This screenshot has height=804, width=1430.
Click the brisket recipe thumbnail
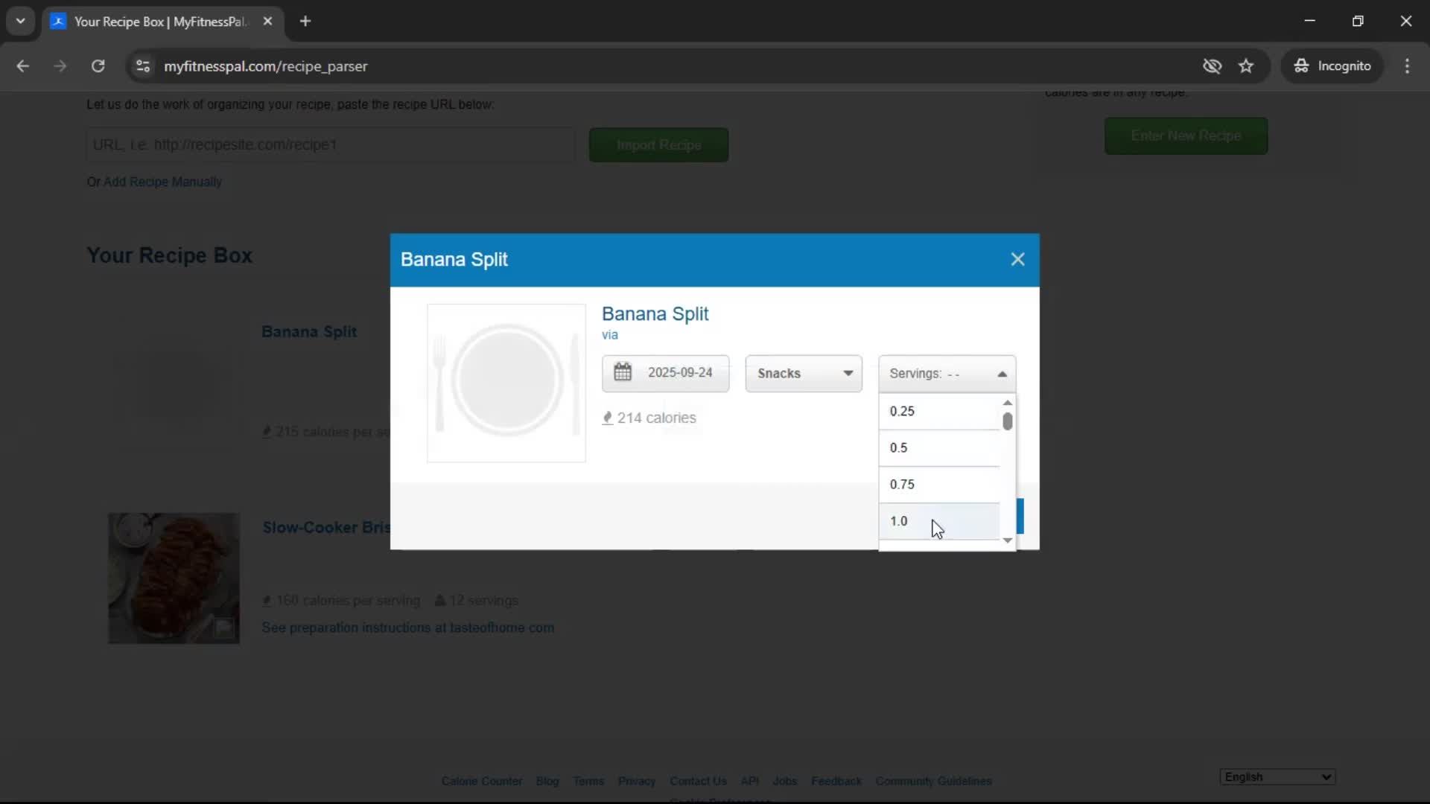(174, 578)
